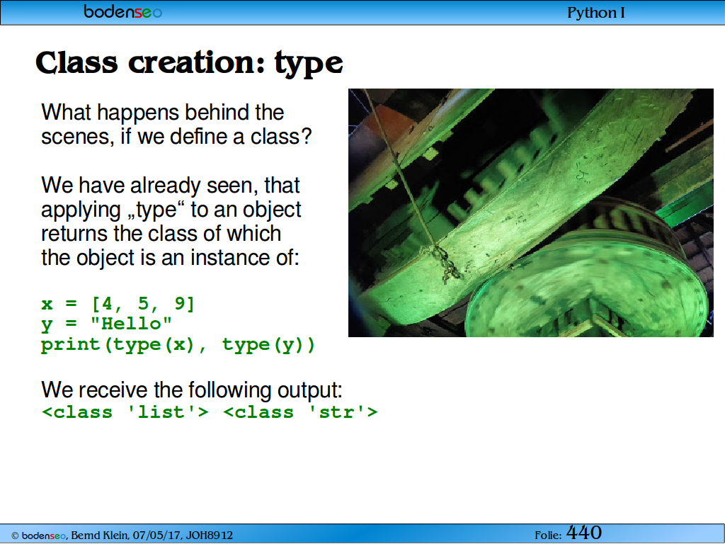The image size is (725, 544).
Task: Click the green mill gear photograph
Action: (x=531, y=212)
